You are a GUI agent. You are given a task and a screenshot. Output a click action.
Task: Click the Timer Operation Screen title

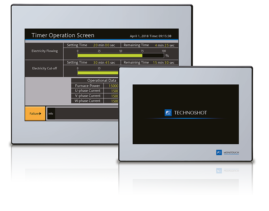pyautogui.click(x=63, y=35)
